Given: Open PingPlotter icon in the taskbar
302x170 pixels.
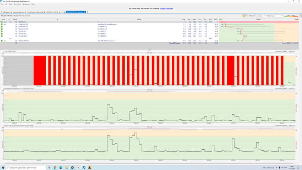Looking at the screenshot, I should pos(84,167).
